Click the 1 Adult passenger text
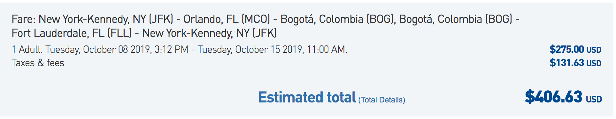 [x=27, y=49]
